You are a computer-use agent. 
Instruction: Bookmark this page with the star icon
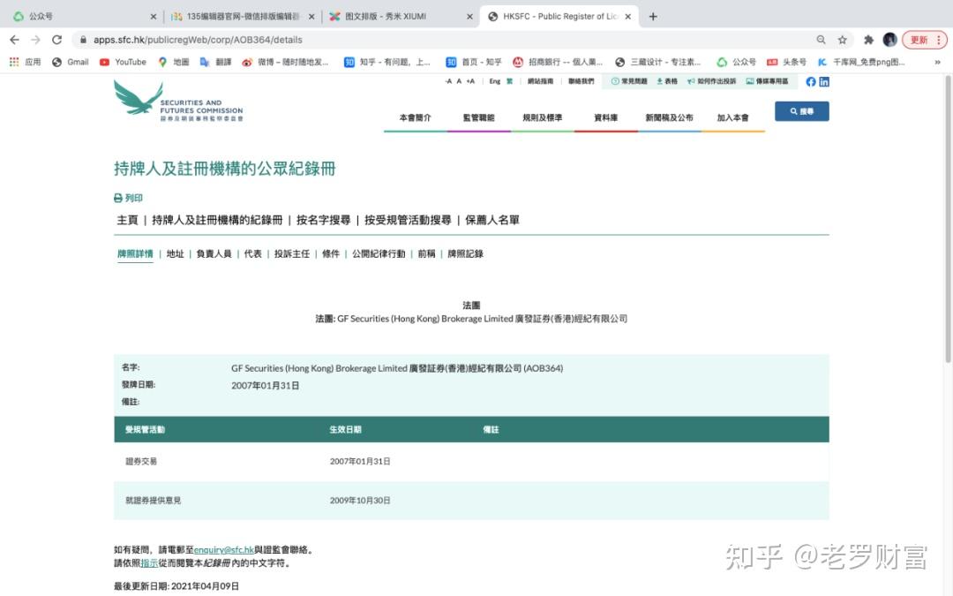coord(843,40)
